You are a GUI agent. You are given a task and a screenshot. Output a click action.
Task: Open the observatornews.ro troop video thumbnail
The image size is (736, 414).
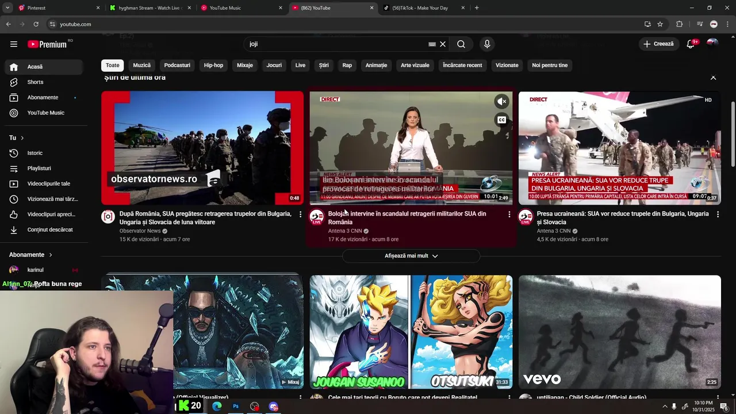(x=202, y=148)
